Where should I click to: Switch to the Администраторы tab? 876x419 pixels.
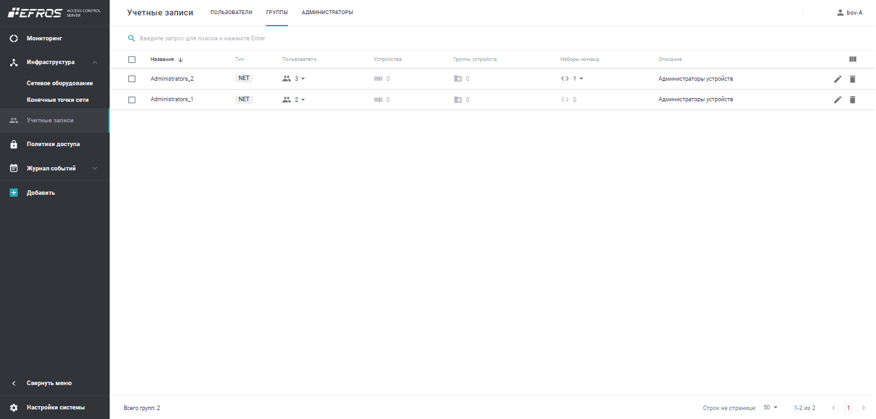pos(327,12)
